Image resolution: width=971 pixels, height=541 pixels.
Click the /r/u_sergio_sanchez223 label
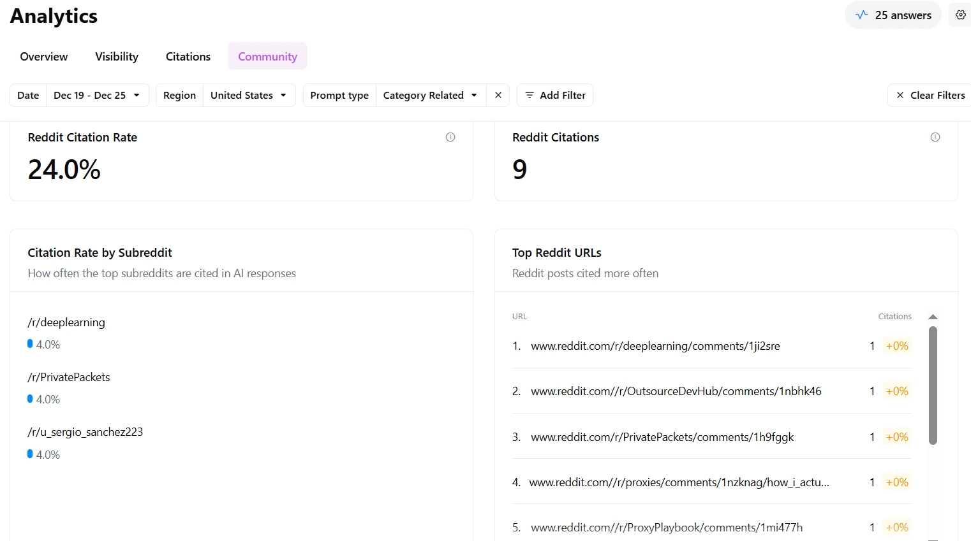pyautogui.click(x=85, y=432)
